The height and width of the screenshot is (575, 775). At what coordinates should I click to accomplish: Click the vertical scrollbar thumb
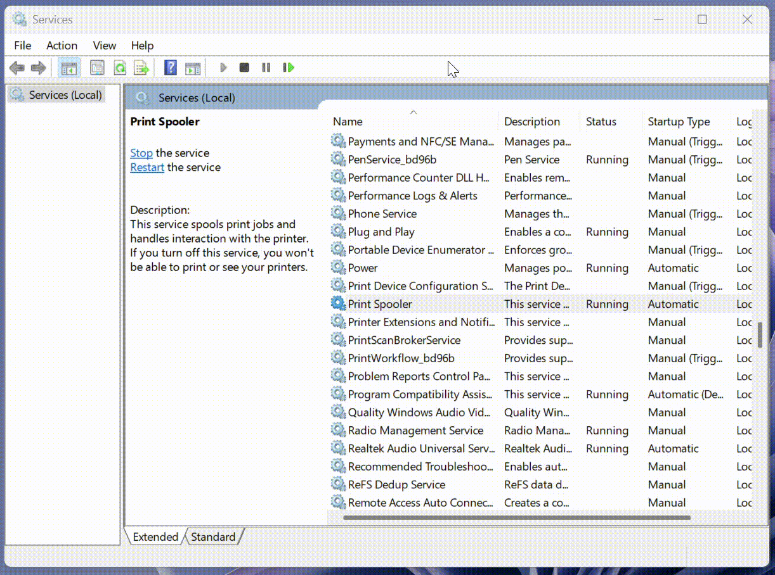click(760, 334)
